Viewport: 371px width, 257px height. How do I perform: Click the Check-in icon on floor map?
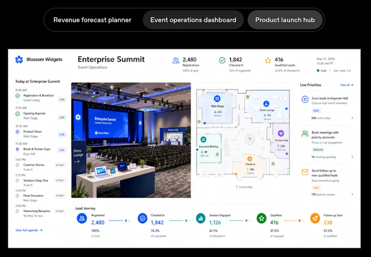(x=249, y=159)
